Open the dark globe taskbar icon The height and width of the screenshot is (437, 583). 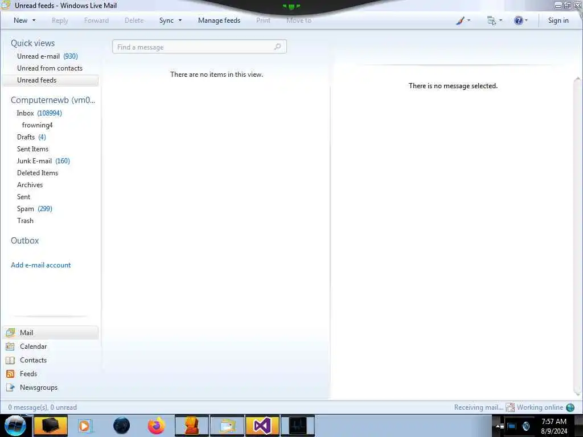pyautogui.click(x=121, y=426)
